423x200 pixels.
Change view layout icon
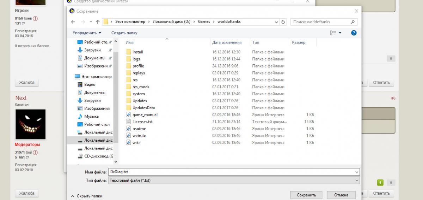[x=333, y=33]
